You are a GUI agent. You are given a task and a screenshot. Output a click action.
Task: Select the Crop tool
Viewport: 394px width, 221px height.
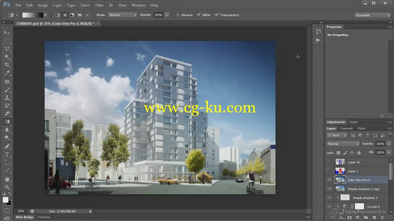click(x=7, y=65)
